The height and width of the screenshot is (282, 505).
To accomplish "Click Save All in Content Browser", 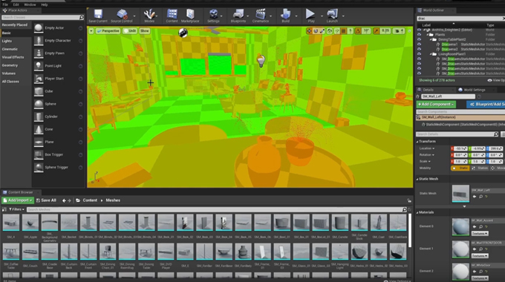I will [46, 200].
